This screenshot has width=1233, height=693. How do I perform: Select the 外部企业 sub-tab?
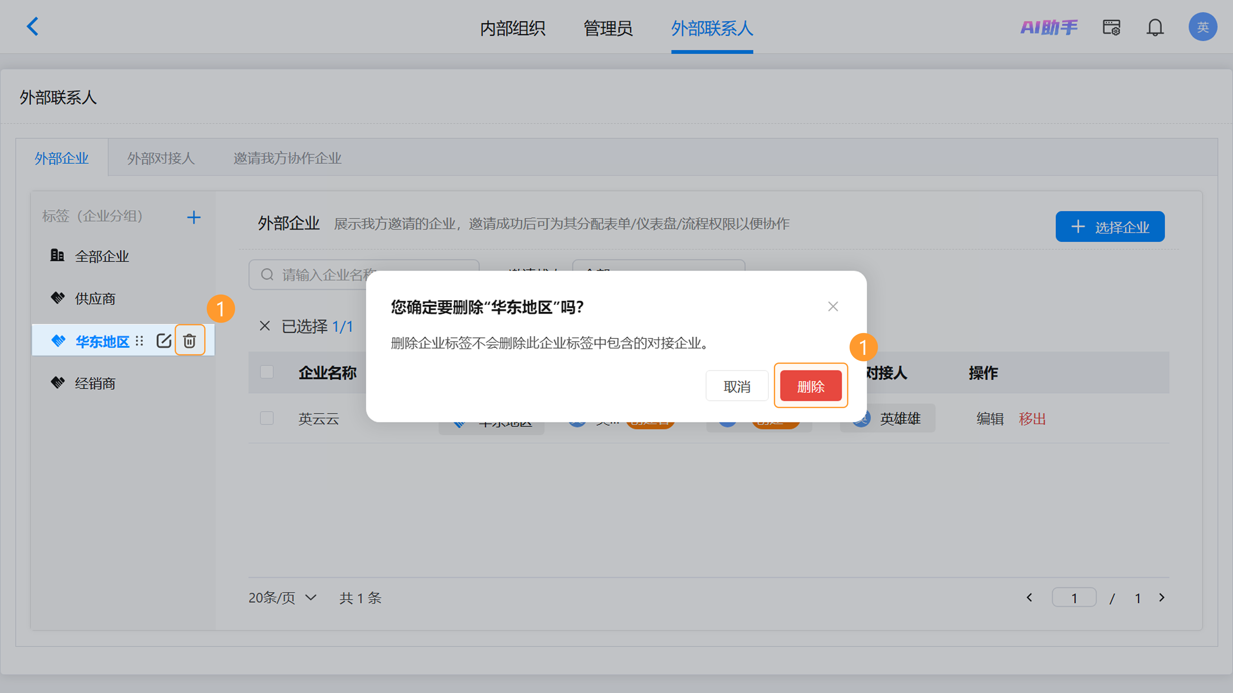click(x=62, y=158)
